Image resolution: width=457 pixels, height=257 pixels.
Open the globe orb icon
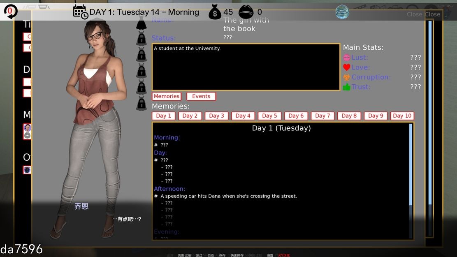[x=342, y=12]
